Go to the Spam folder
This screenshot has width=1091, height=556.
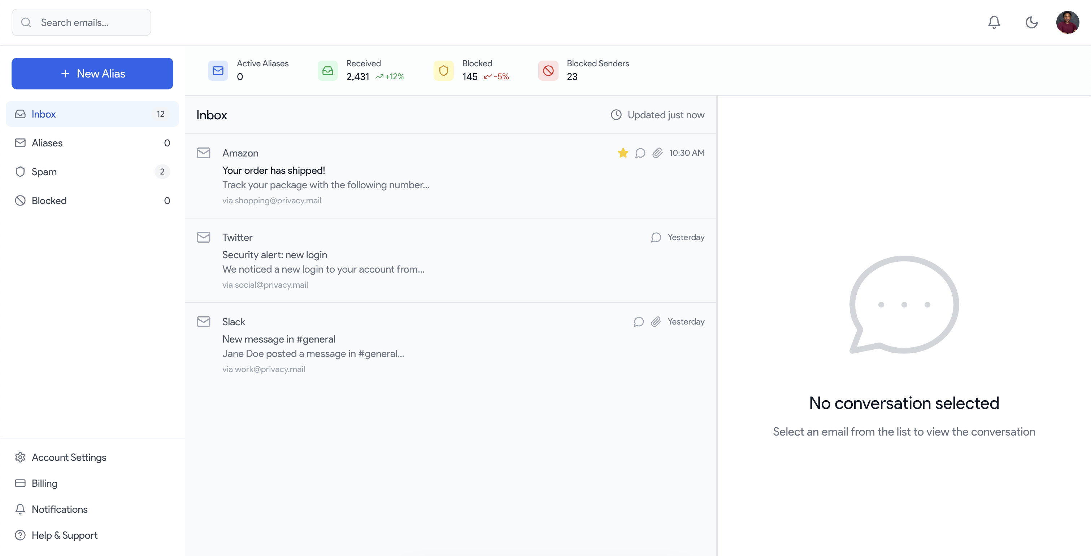tap(92, 172)
